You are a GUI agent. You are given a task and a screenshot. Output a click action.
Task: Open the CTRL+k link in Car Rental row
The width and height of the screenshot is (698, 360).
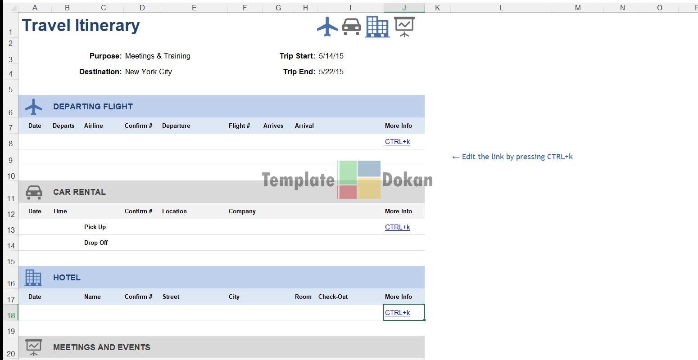click(397, 227)
